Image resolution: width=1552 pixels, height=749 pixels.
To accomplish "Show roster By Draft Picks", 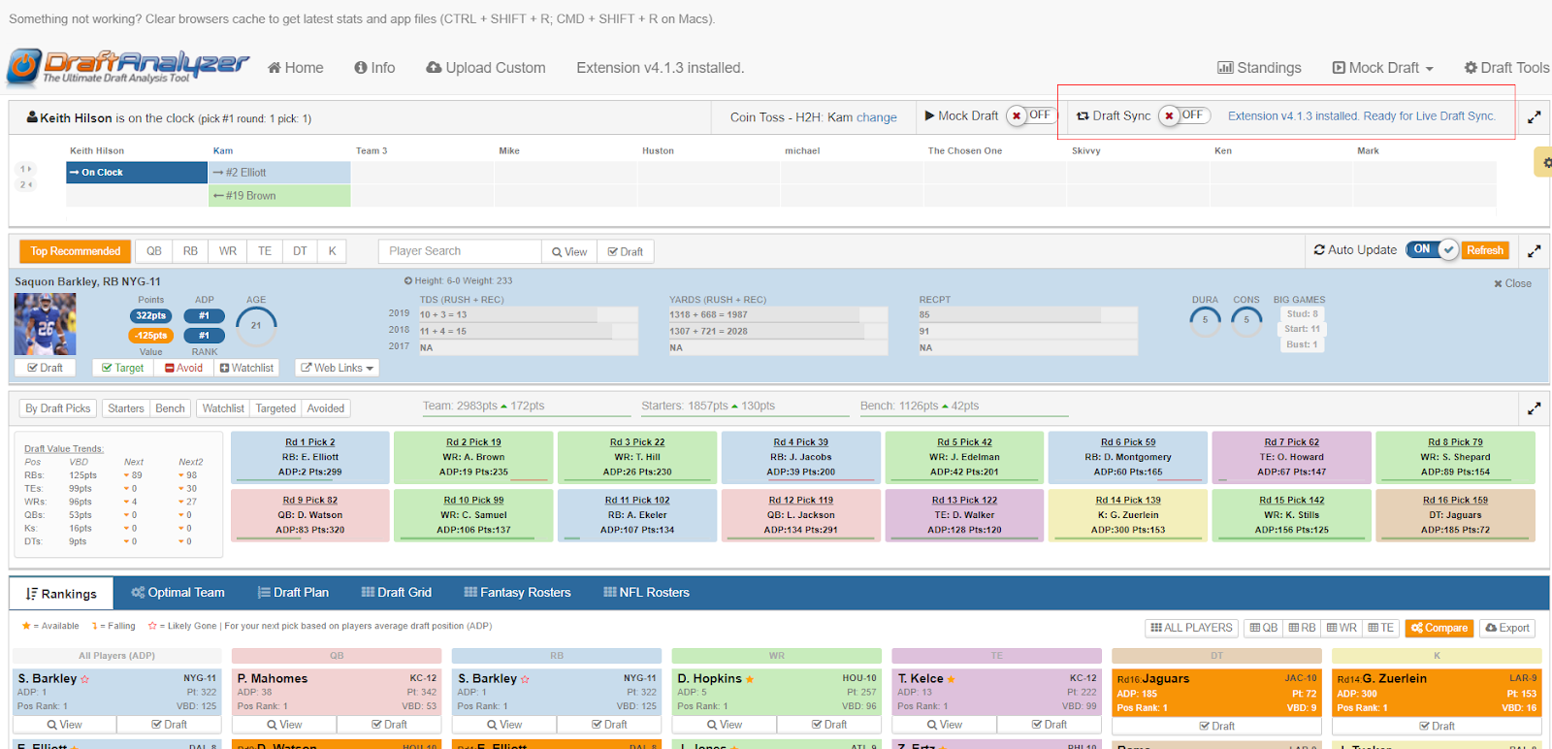I will (x=58, y=408).
